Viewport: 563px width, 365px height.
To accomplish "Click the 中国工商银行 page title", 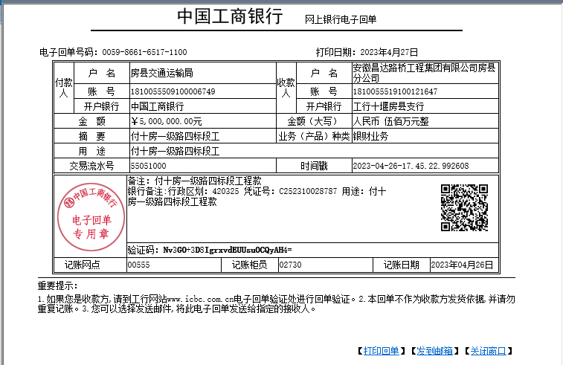I will coord(230,17).
